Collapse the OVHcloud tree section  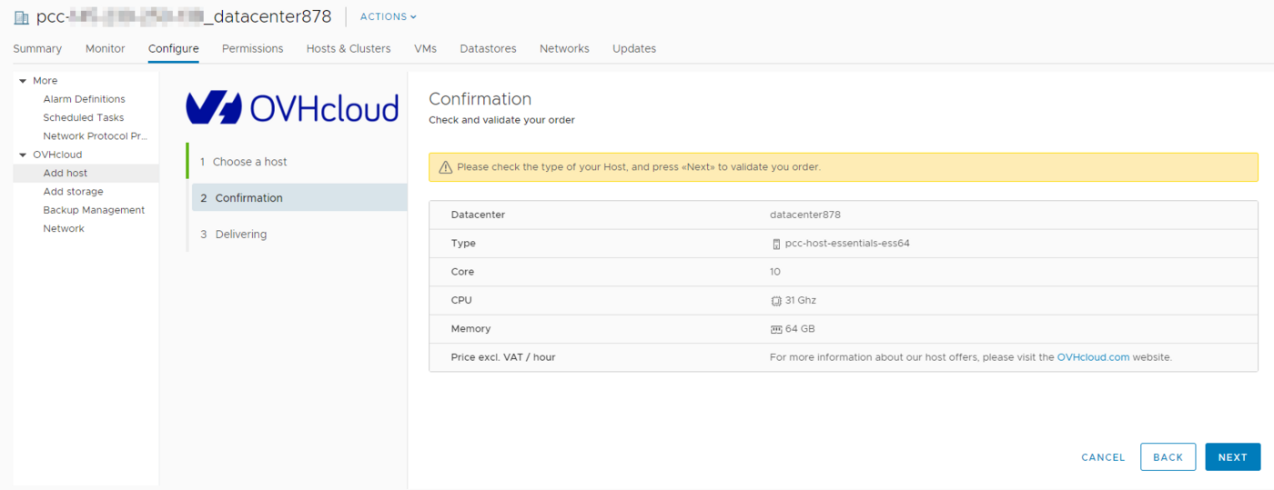(23, 155)
